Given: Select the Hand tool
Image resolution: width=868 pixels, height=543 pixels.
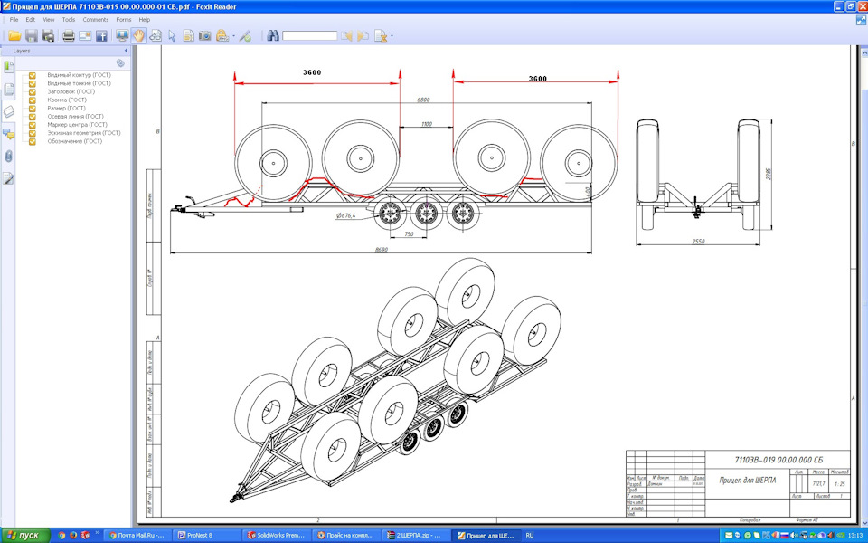Looking at the screenshot, I should (x=138, y=36).
